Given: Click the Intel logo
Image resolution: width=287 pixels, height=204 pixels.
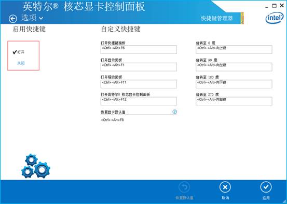Looking at the screenshot, I should 275,18.
